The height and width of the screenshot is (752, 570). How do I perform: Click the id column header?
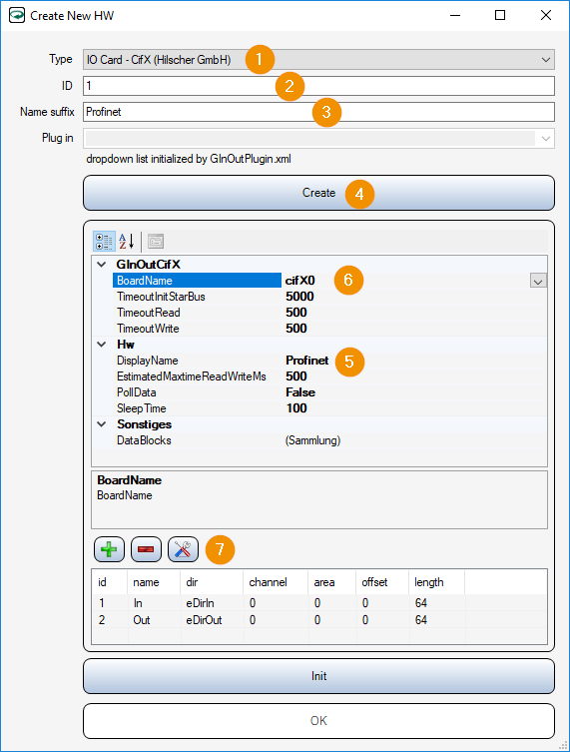point(110,582)
